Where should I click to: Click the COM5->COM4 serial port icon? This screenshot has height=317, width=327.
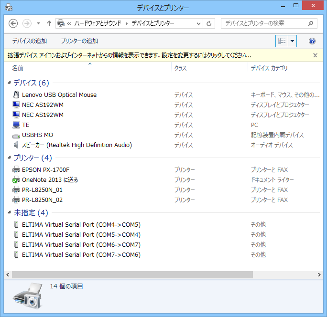point(16,234)
